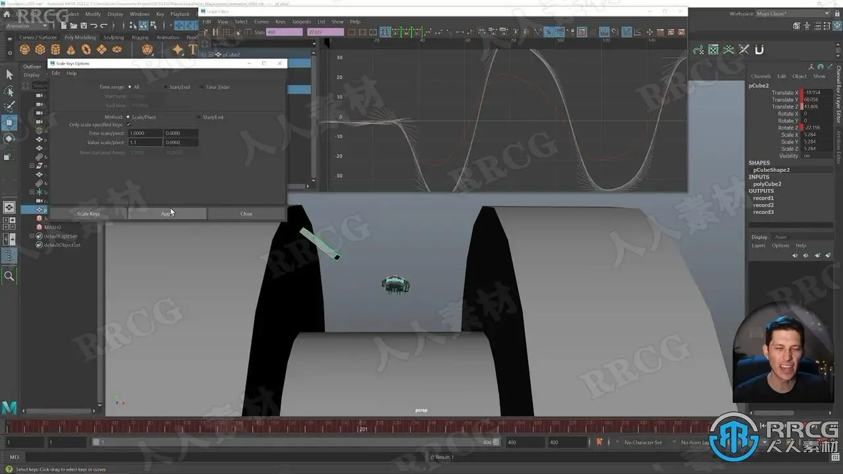
Task: Click the Graph Editor Stats time field
Action: point(284,32)
